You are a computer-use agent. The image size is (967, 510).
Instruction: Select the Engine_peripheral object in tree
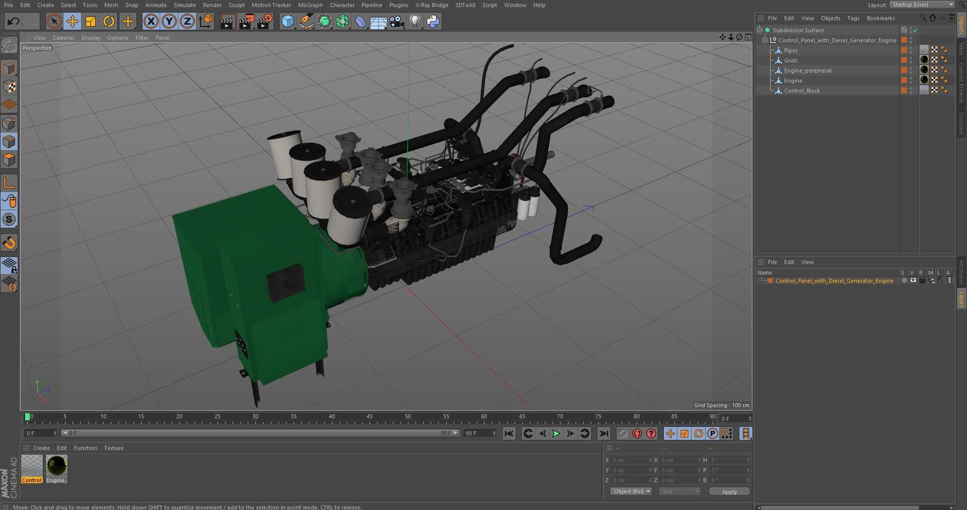click(x=807, y=71)
